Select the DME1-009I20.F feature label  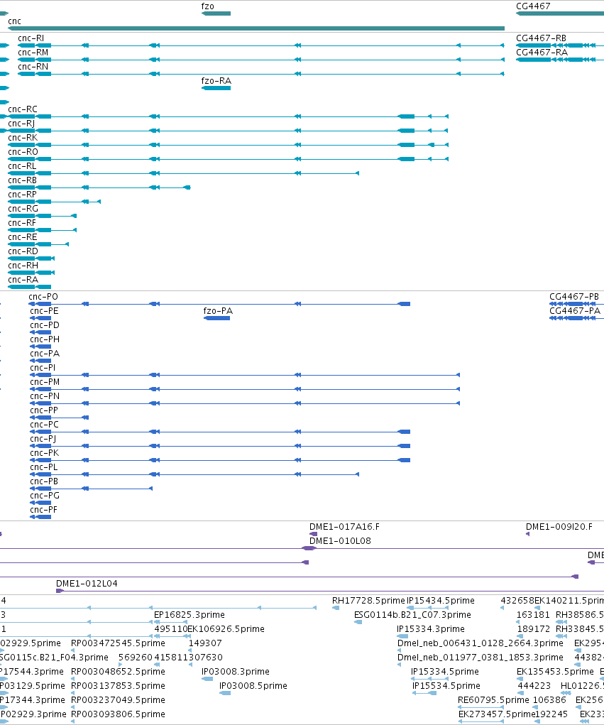(559, 527)
